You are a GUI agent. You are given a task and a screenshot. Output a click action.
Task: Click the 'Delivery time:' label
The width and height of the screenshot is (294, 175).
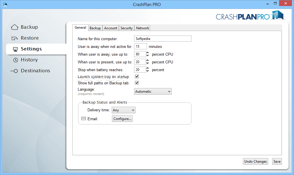coord(99,110)
